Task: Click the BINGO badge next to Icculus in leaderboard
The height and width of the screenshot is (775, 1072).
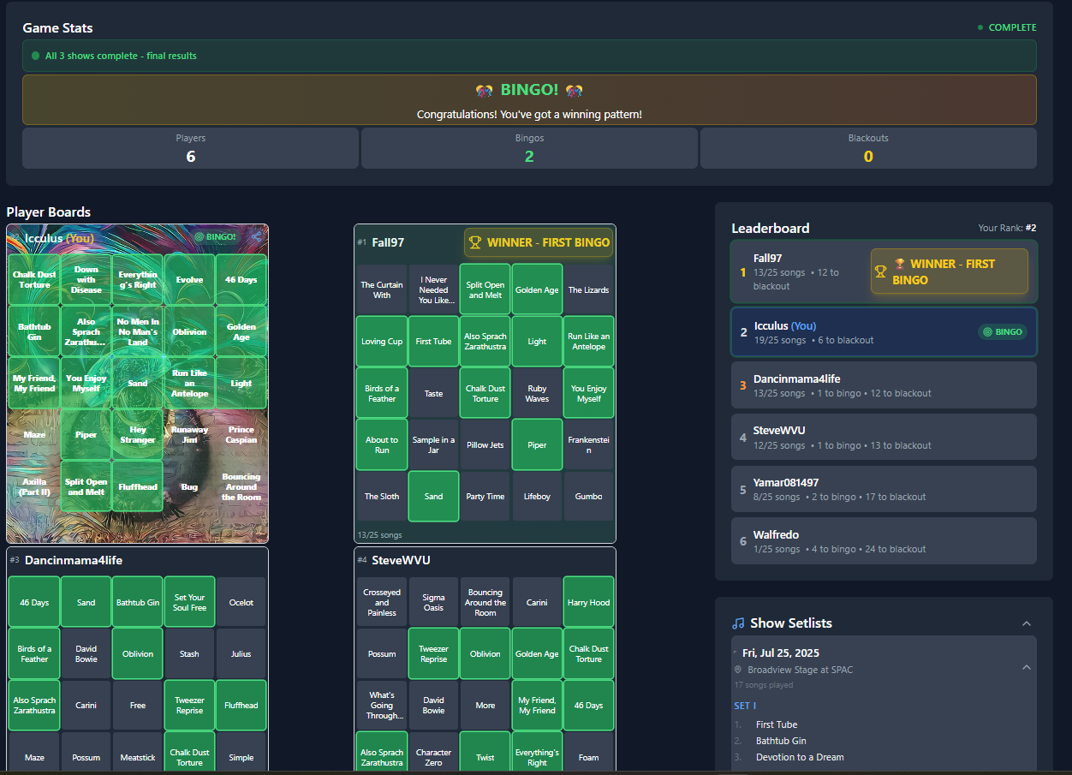Action: (x=1002, y=332)
